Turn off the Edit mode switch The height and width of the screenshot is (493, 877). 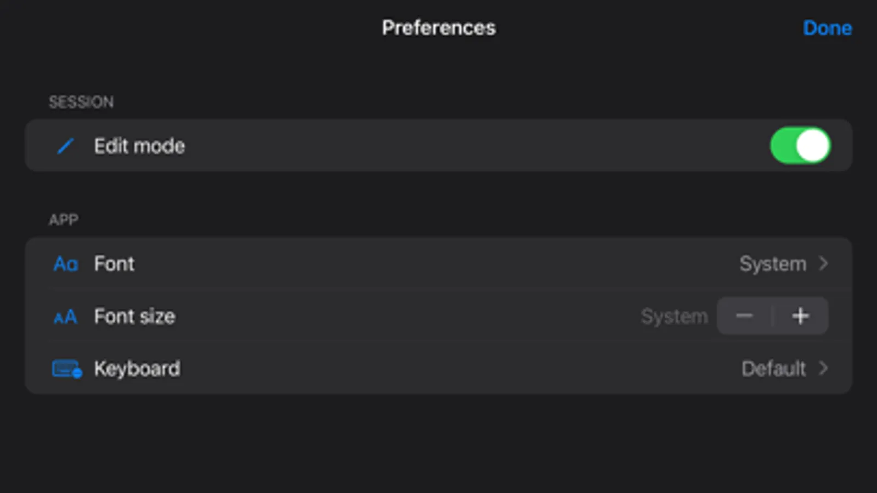point(800,146)
